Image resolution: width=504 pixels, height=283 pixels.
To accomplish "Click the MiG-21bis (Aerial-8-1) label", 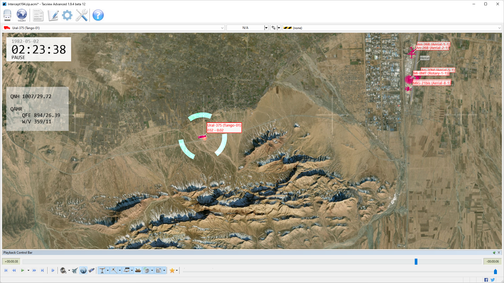I will 432,83.
